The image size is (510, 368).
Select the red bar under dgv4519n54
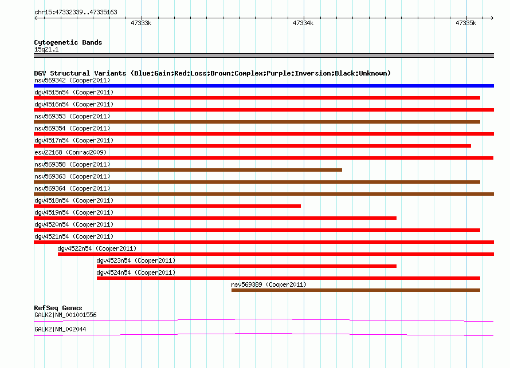215,218
